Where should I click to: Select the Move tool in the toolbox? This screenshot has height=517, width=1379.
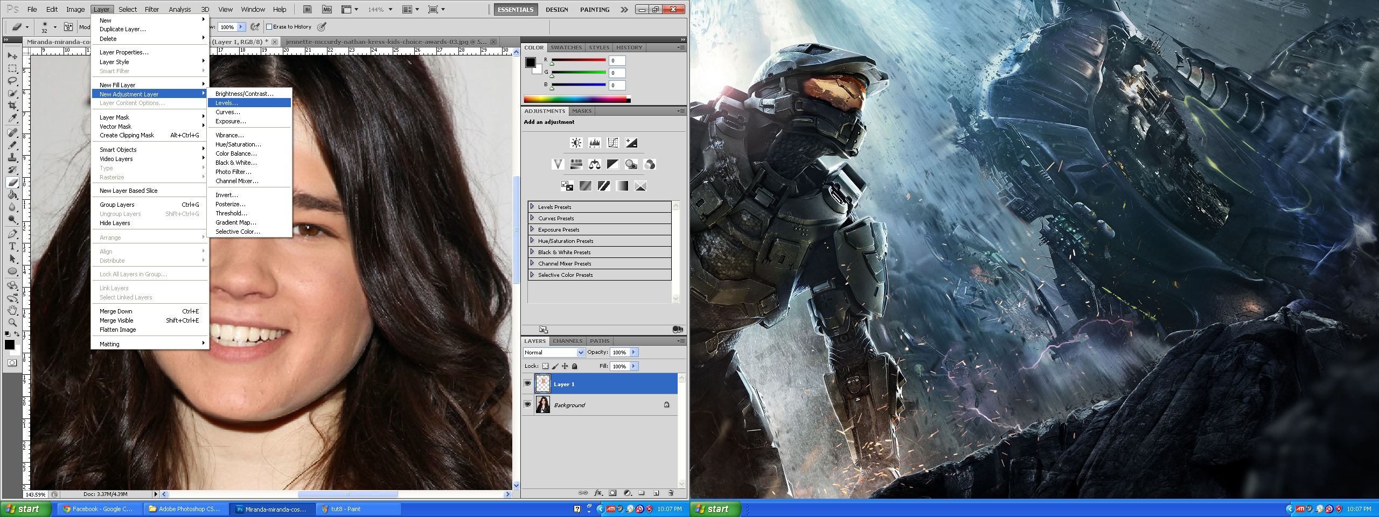(x=12, y=55)
